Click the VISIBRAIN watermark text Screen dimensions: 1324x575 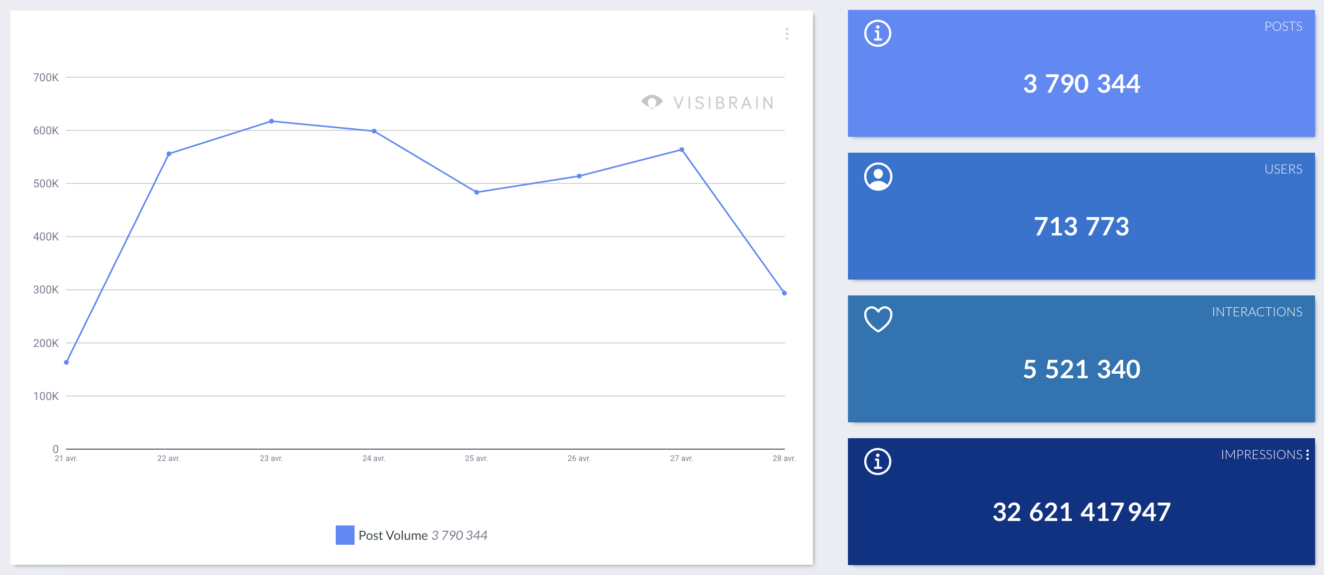pos(722,103)
